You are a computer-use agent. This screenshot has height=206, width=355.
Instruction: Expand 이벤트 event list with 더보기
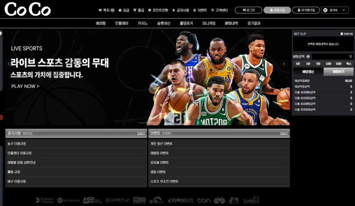tap(284, 133)
